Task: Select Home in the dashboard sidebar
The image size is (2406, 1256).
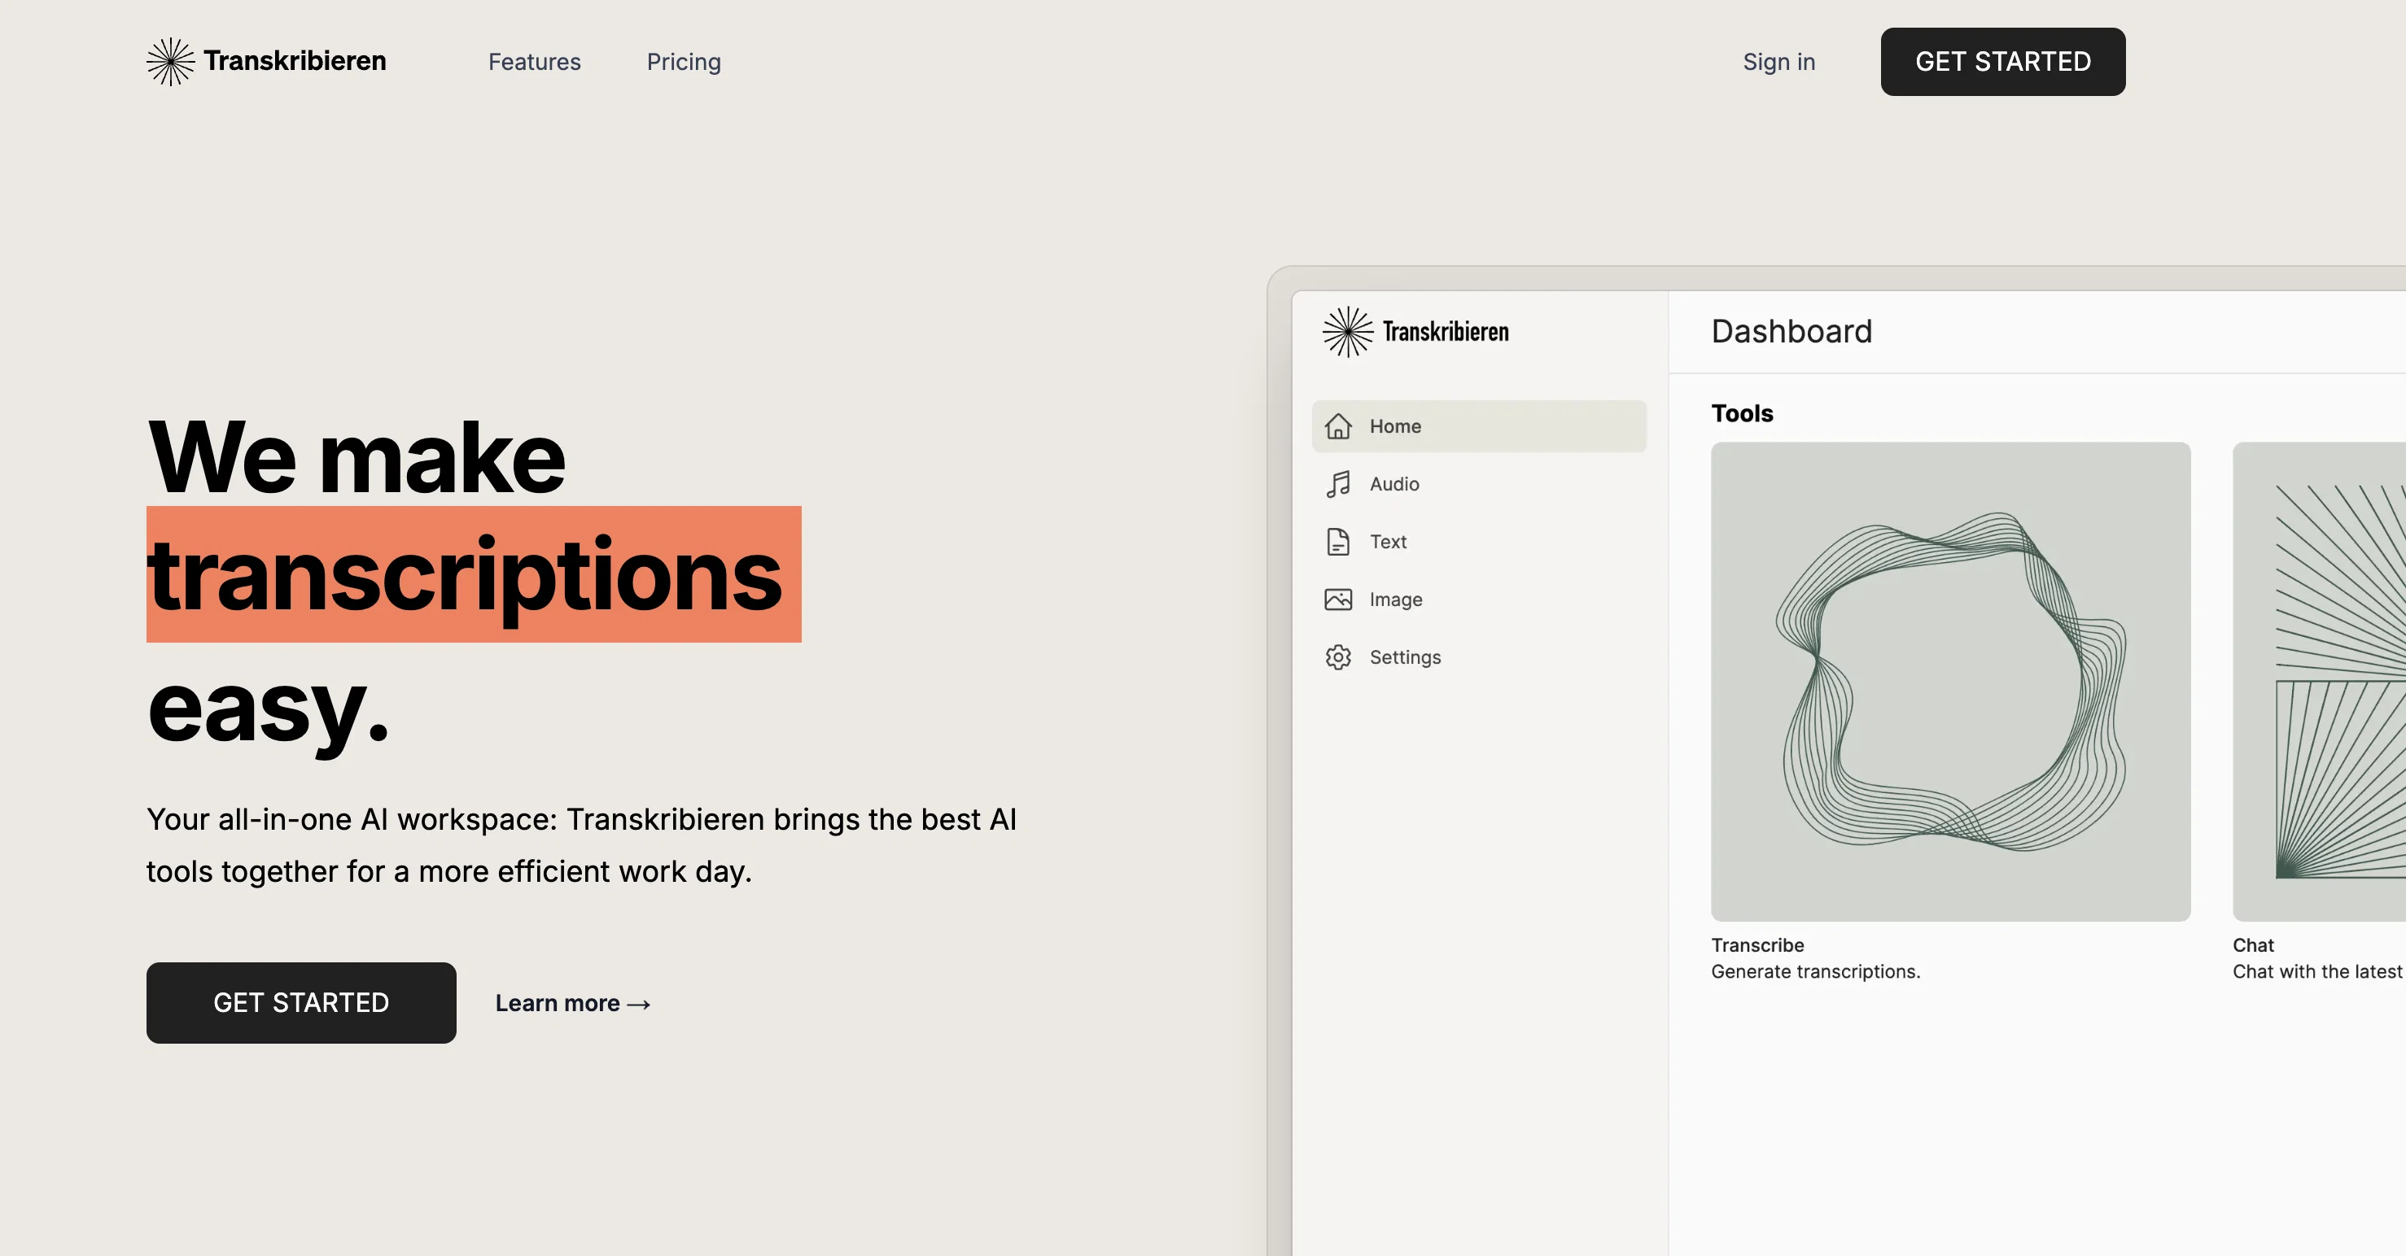Action: [x=1479, y=426]
